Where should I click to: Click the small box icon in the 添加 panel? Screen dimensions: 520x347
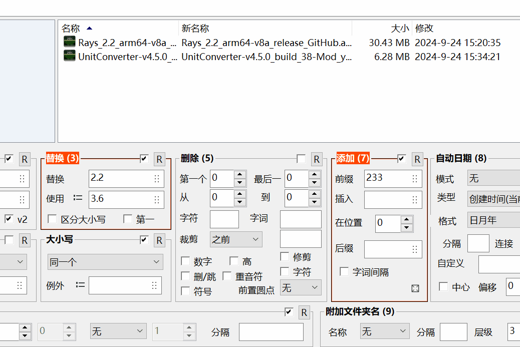click(415, 288)
